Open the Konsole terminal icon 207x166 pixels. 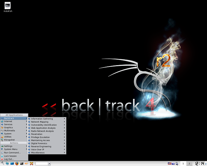[x=22, y=164]
